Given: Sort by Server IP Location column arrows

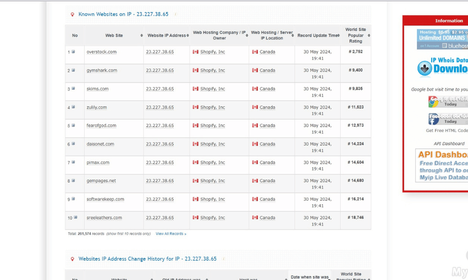Looking at the screenshot, I should 292,35.
